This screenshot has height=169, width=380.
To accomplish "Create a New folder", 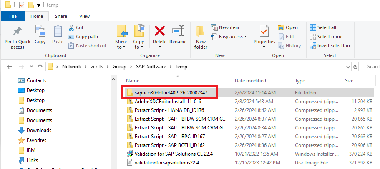I will click(201, 37).
